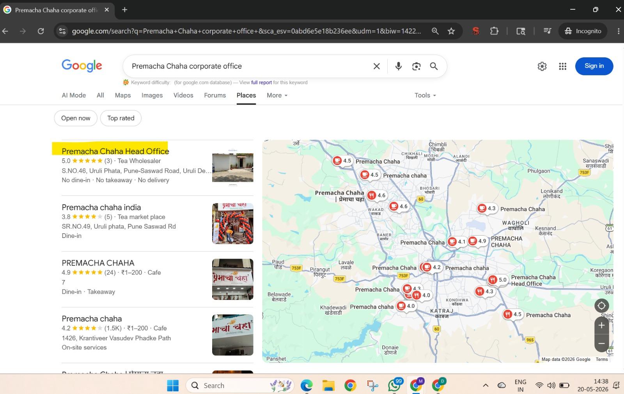Open Google apps grid icon
The image size is (624, 394).
[x=562, y=66]
